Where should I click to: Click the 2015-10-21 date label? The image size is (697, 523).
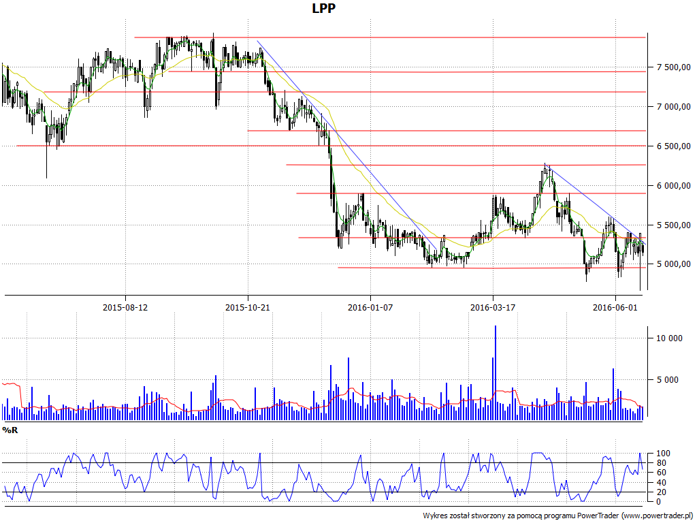click(248, 307)
